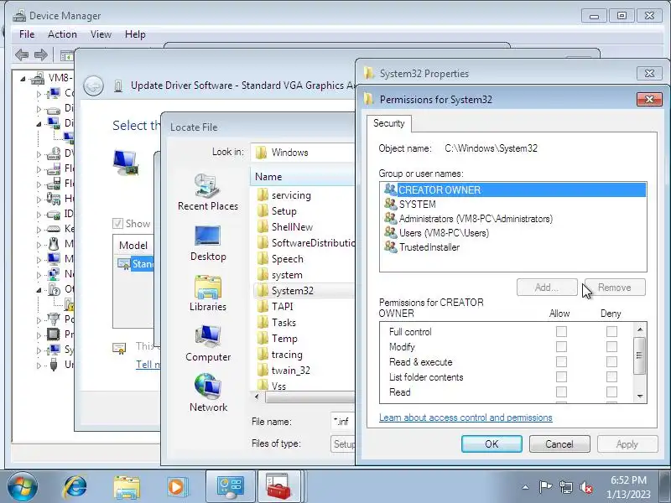
Task: Check Allow for Read permission
Action: click(561, 392)
